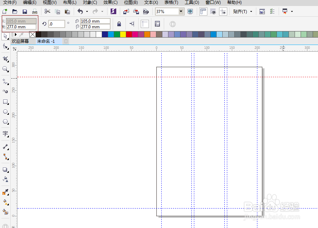The width and height of the screenshot is (318, 228).
Task: Cut the selection with the scissors icon
Action: 47,11
